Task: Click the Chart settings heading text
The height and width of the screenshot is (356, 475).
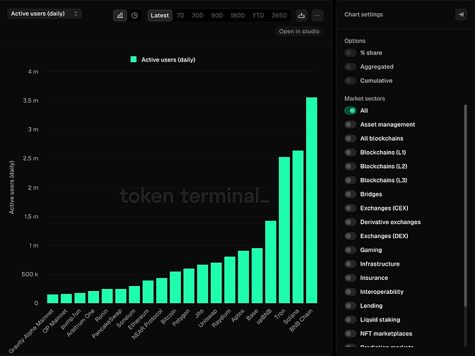Action: tap(363, 15)
